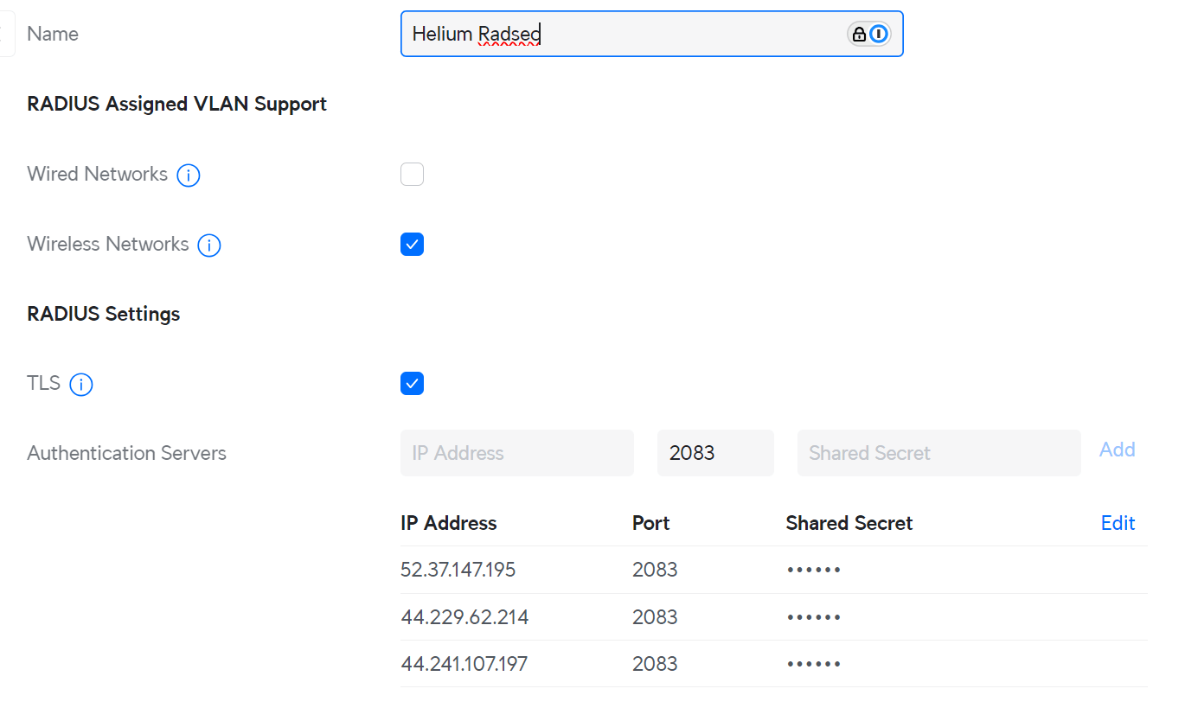Click the TLS info icon
This screenshot has height=708, width=1185.
[81, 385]
